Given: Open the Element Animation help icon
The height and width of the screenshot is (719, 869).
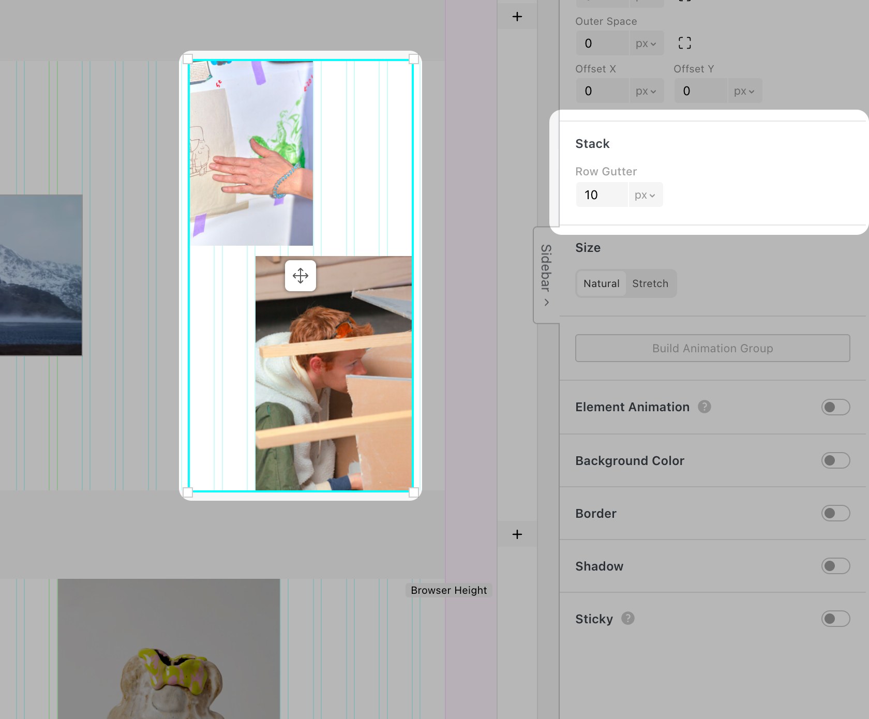Looking at the screenshot, I should (704, 407).
